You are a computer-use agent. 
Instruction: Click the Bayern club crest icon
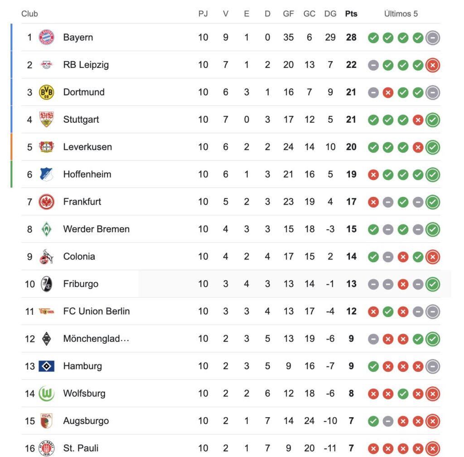pyautogui.click(x=46, y=37)
